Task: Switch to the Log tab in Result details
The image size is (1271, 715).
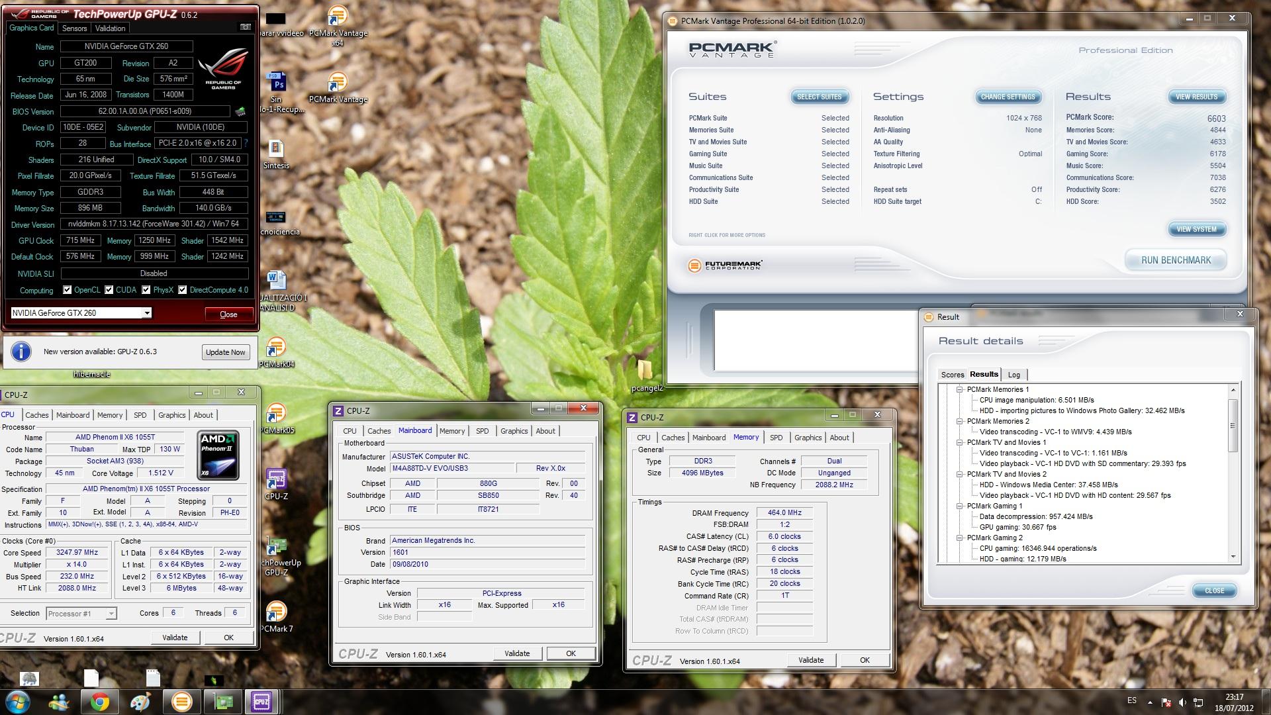Action: click(1013, 375)
